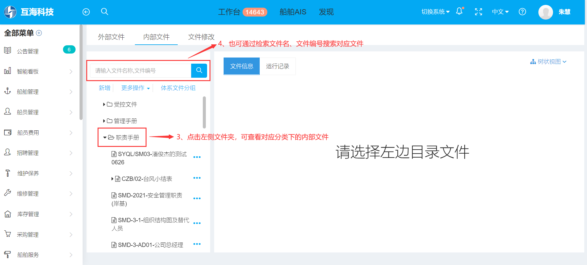Open the 树状视图 view dropdown
This screenshot has height=265, width=587.
click(548, 62)
